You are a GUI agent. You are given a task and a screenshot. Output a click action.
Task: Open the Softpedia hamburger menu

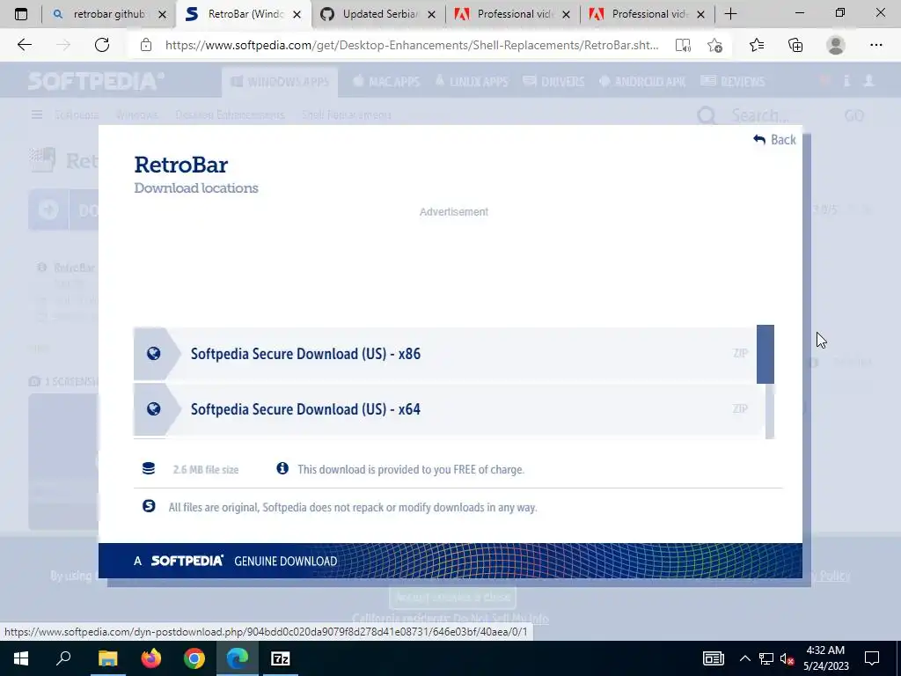tap(37, 115)
